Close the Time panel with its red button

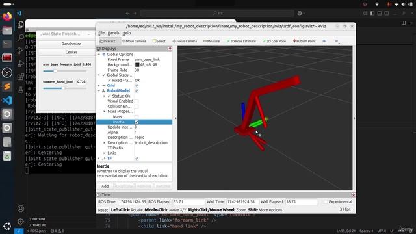pyautogui.click(x=354, y=195)
